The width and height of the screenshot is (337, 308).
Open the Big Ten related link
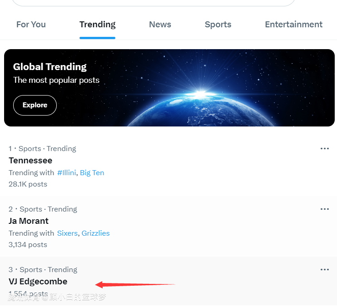[x=92, y=173]
